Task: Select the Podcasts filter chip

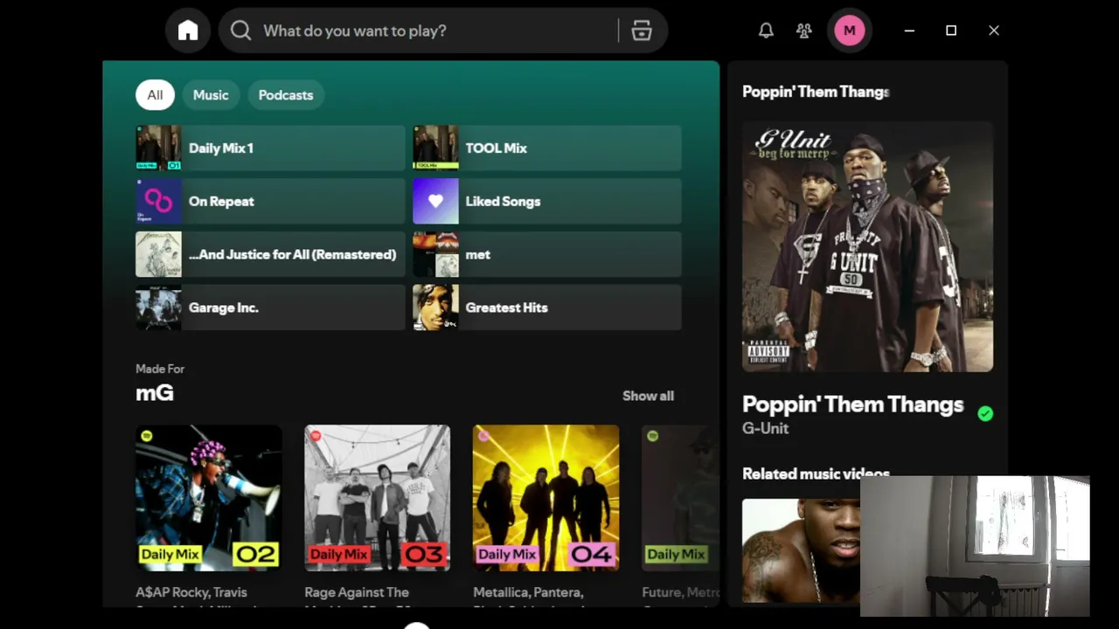Action: 286,95
